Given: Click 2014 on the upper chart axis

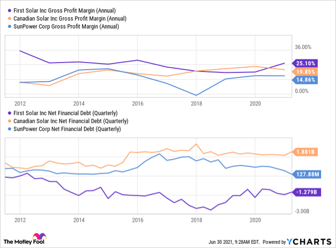Looking at the screenshot, I should pos(79,103).
